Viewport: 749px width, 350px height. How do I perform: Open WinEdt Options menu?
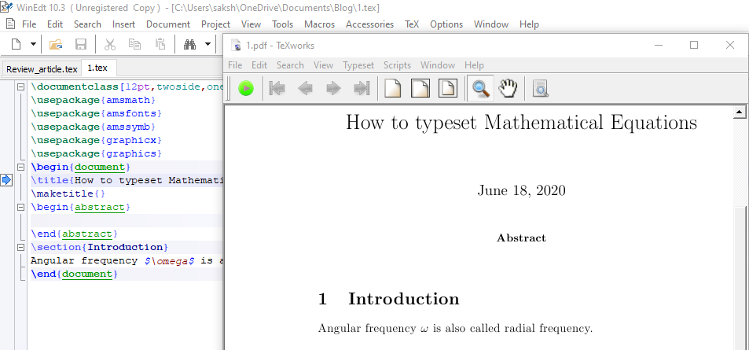coord(446,24)
